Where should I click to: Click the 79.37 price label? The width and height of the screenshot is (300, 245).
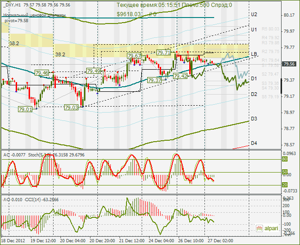155,80
